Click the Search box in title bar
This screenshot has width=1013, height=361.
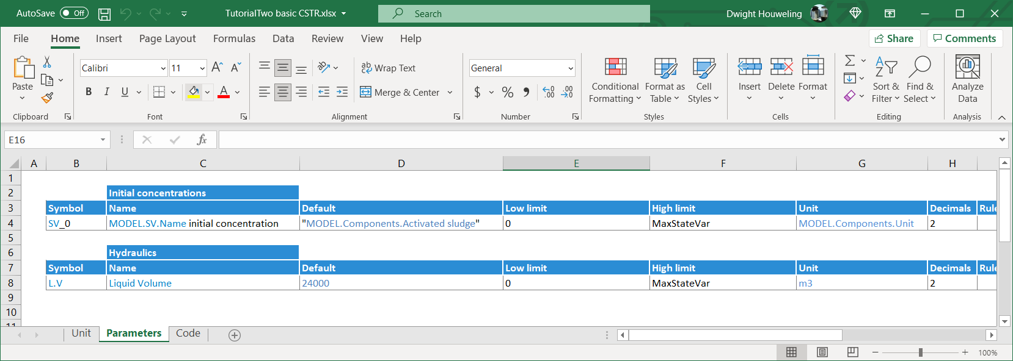513,13
